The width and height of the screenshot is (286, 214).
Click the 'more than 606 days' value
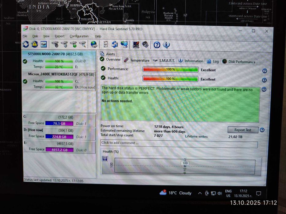click(x=170, y=131)
